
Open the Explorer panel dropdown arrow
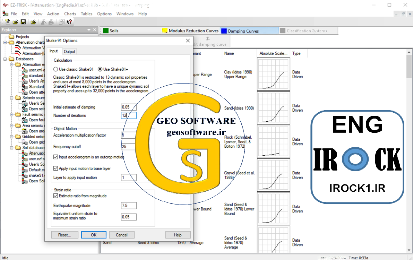click(x=89, y=30)
